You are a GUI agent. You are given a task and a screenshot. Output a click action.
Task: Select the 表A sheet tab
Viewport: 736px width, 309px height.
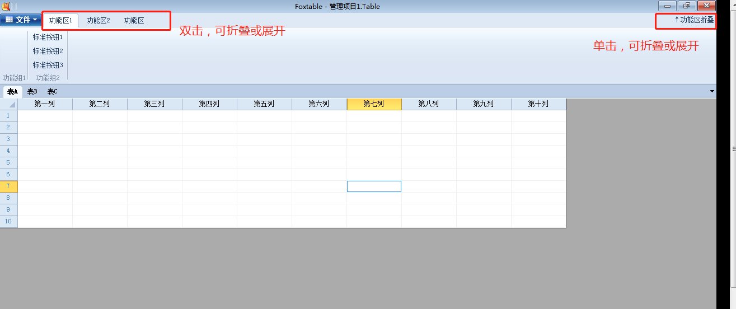click(x=12, y=91)
